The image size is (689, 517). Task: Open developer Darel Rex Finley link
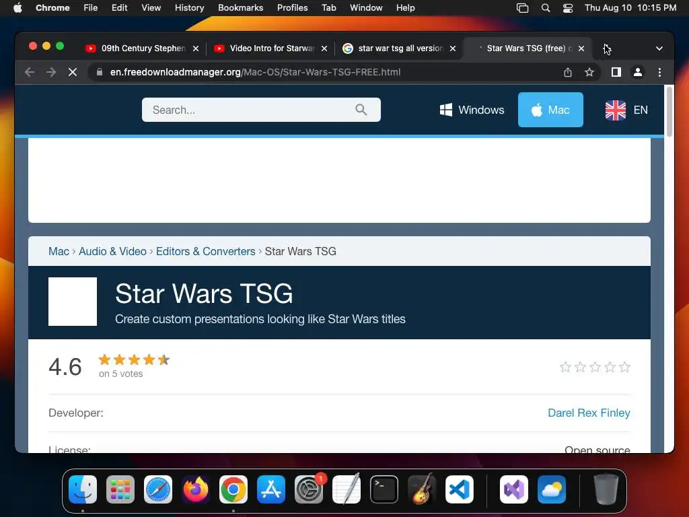tap(589, 413)
